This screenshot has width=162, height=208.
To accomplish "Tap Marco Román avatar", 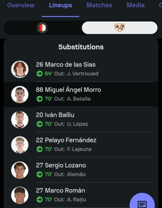I will point(20,195).
